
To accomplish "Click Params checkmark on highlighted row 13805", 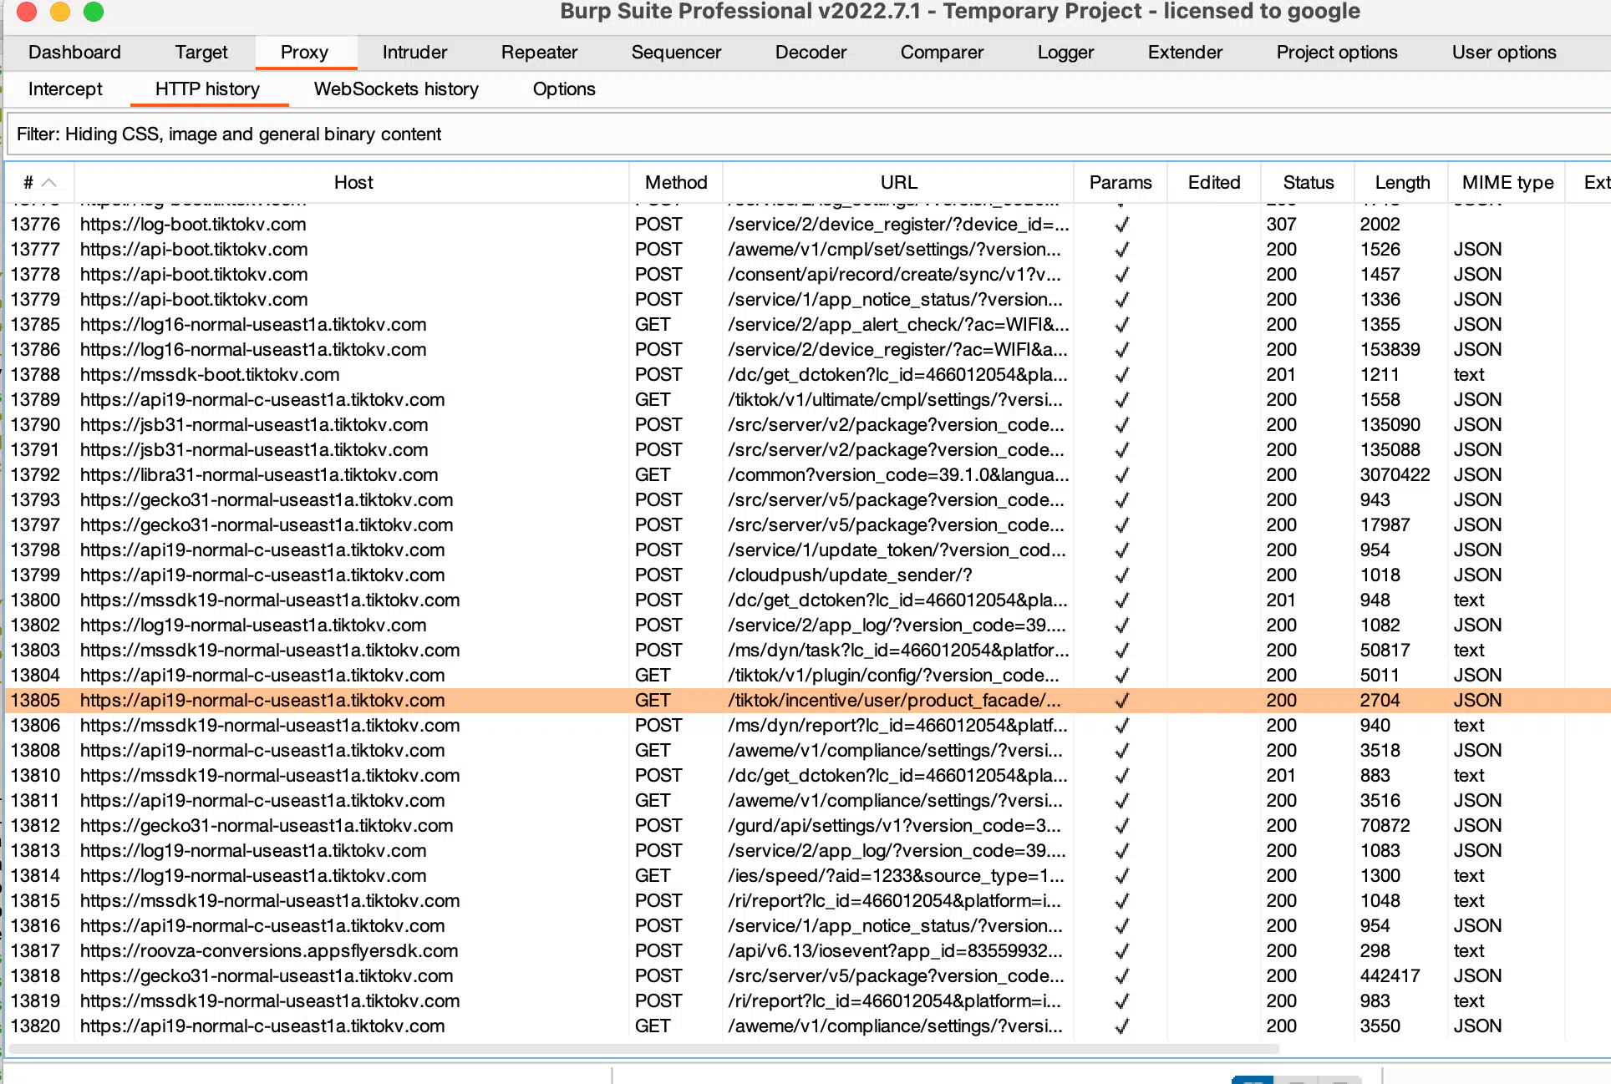I will [1121, 701].
